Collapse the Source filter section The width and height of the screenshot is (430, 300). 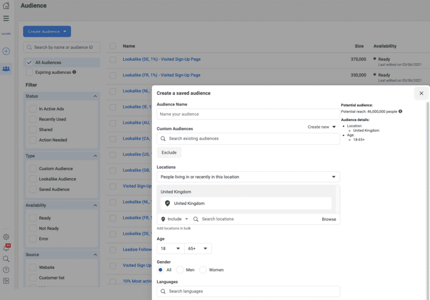coord(95,254)
